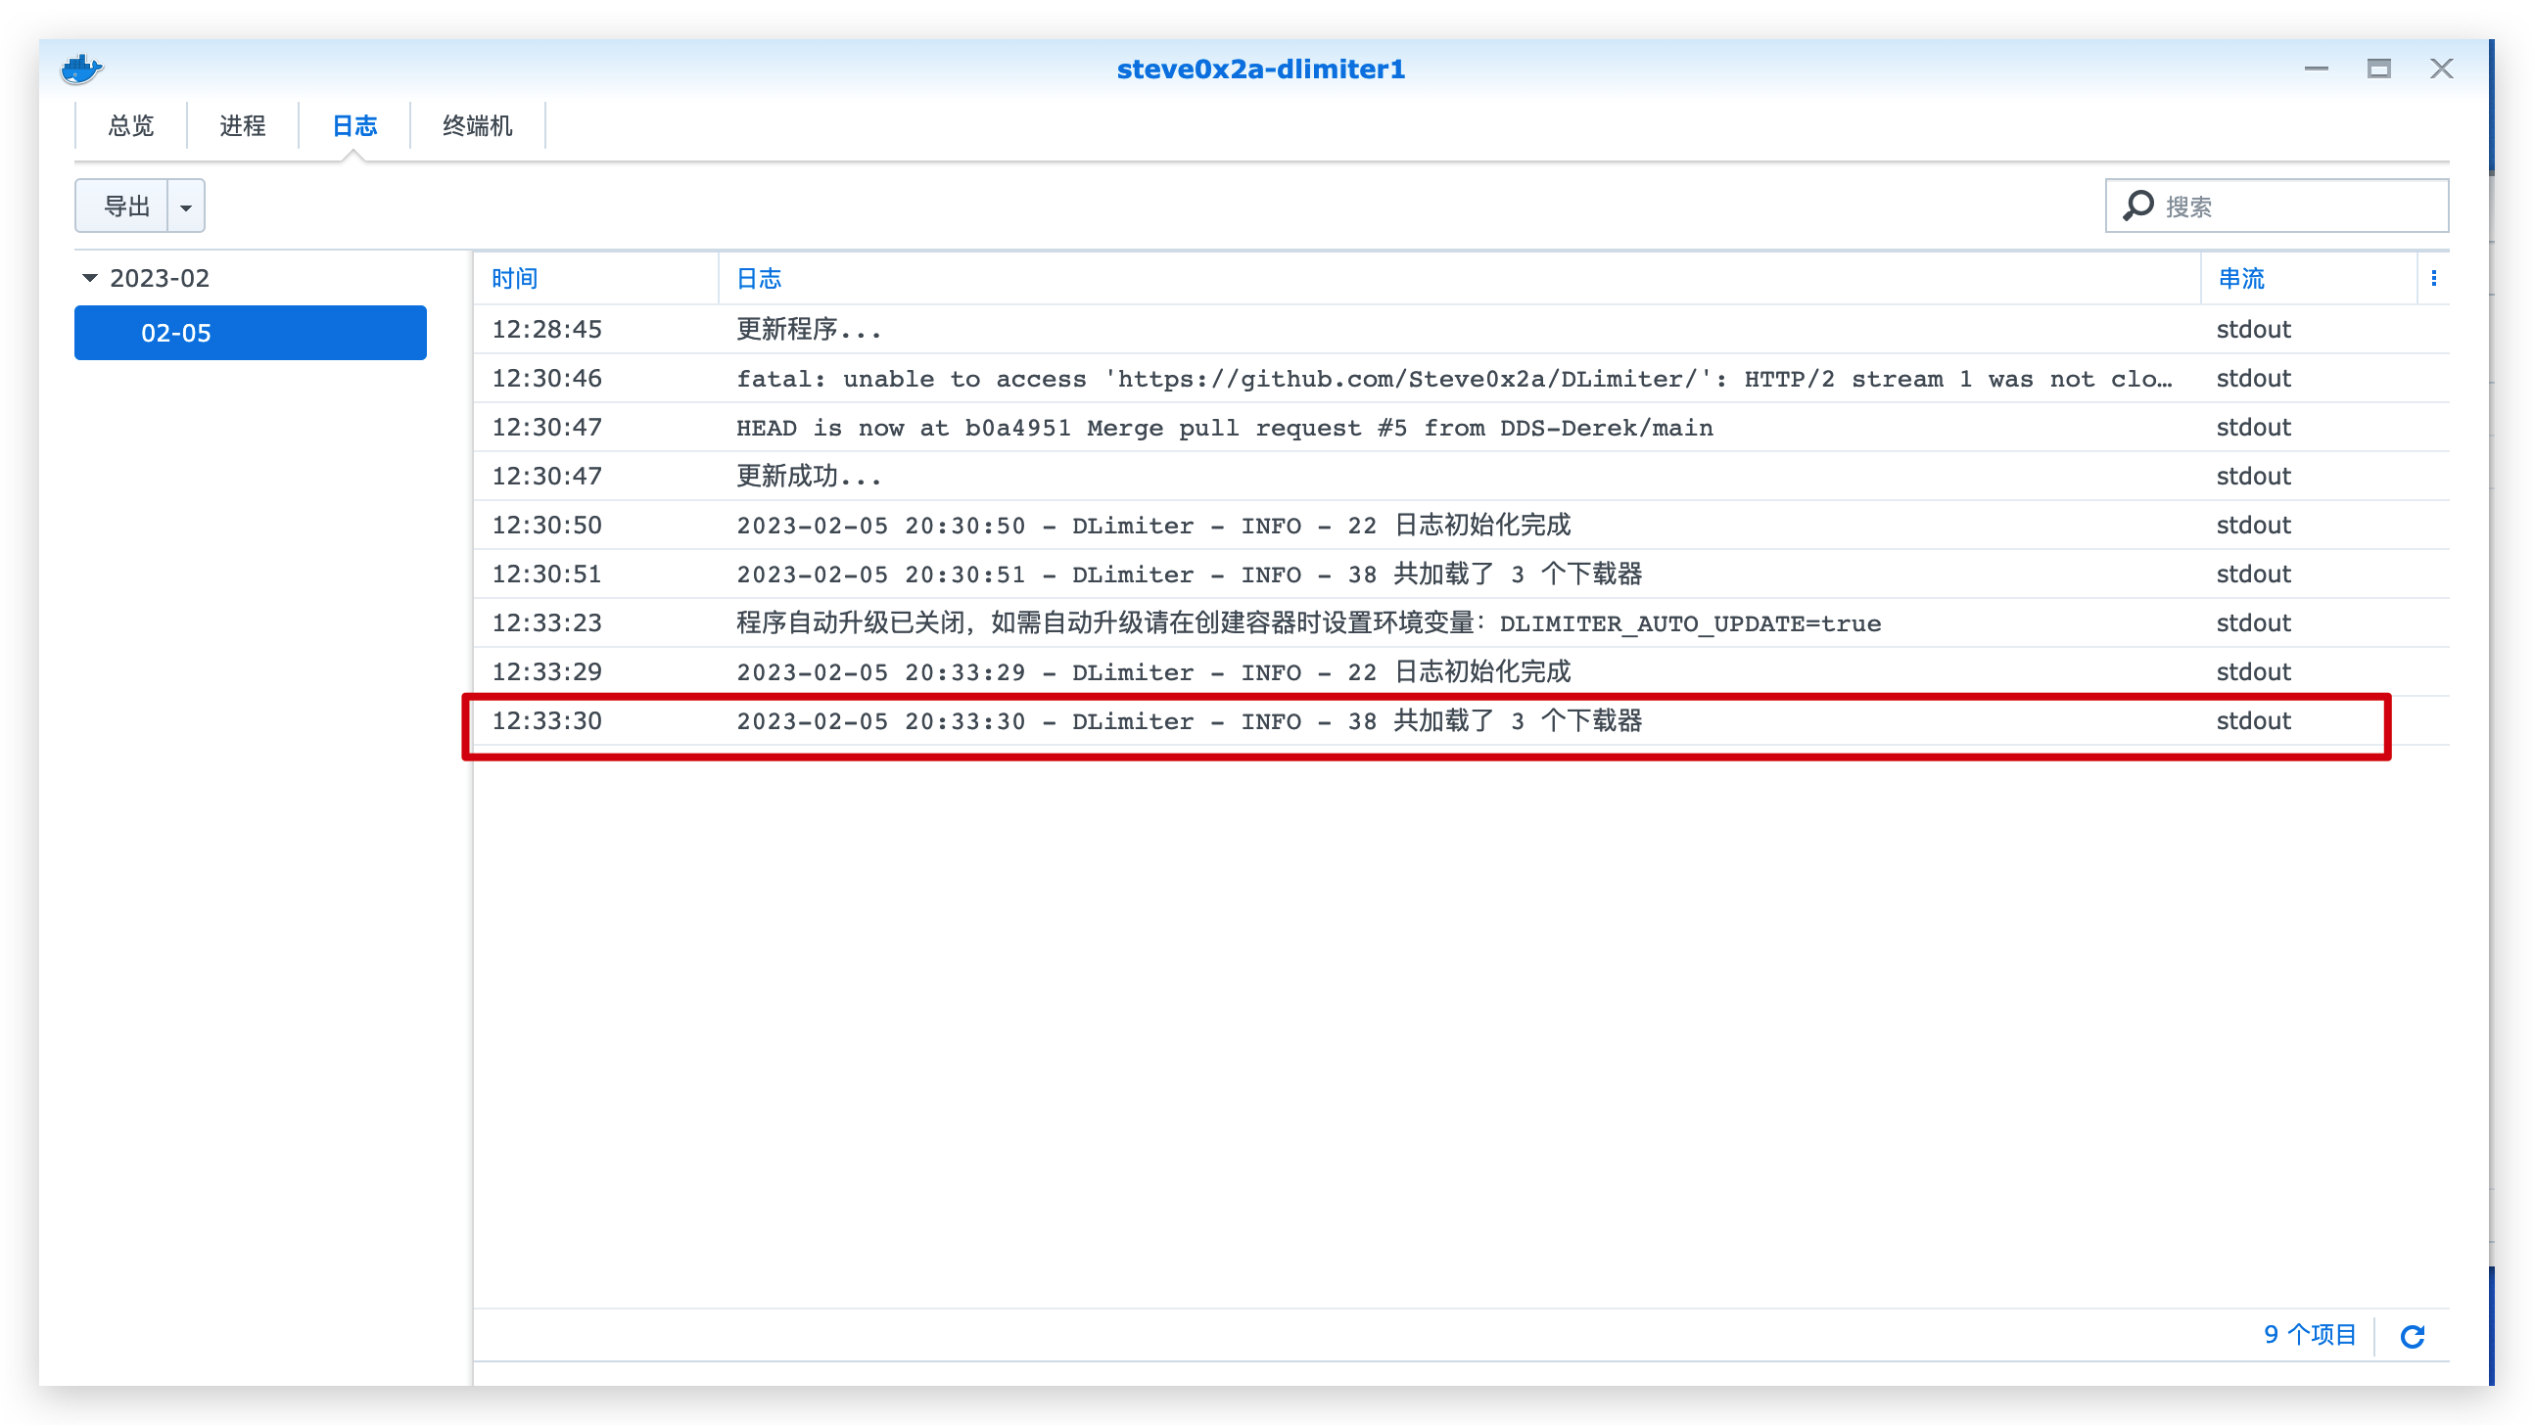The image size is (2534, 1425).
Task: Open the column options menu icon
Action: [2434, 278]
